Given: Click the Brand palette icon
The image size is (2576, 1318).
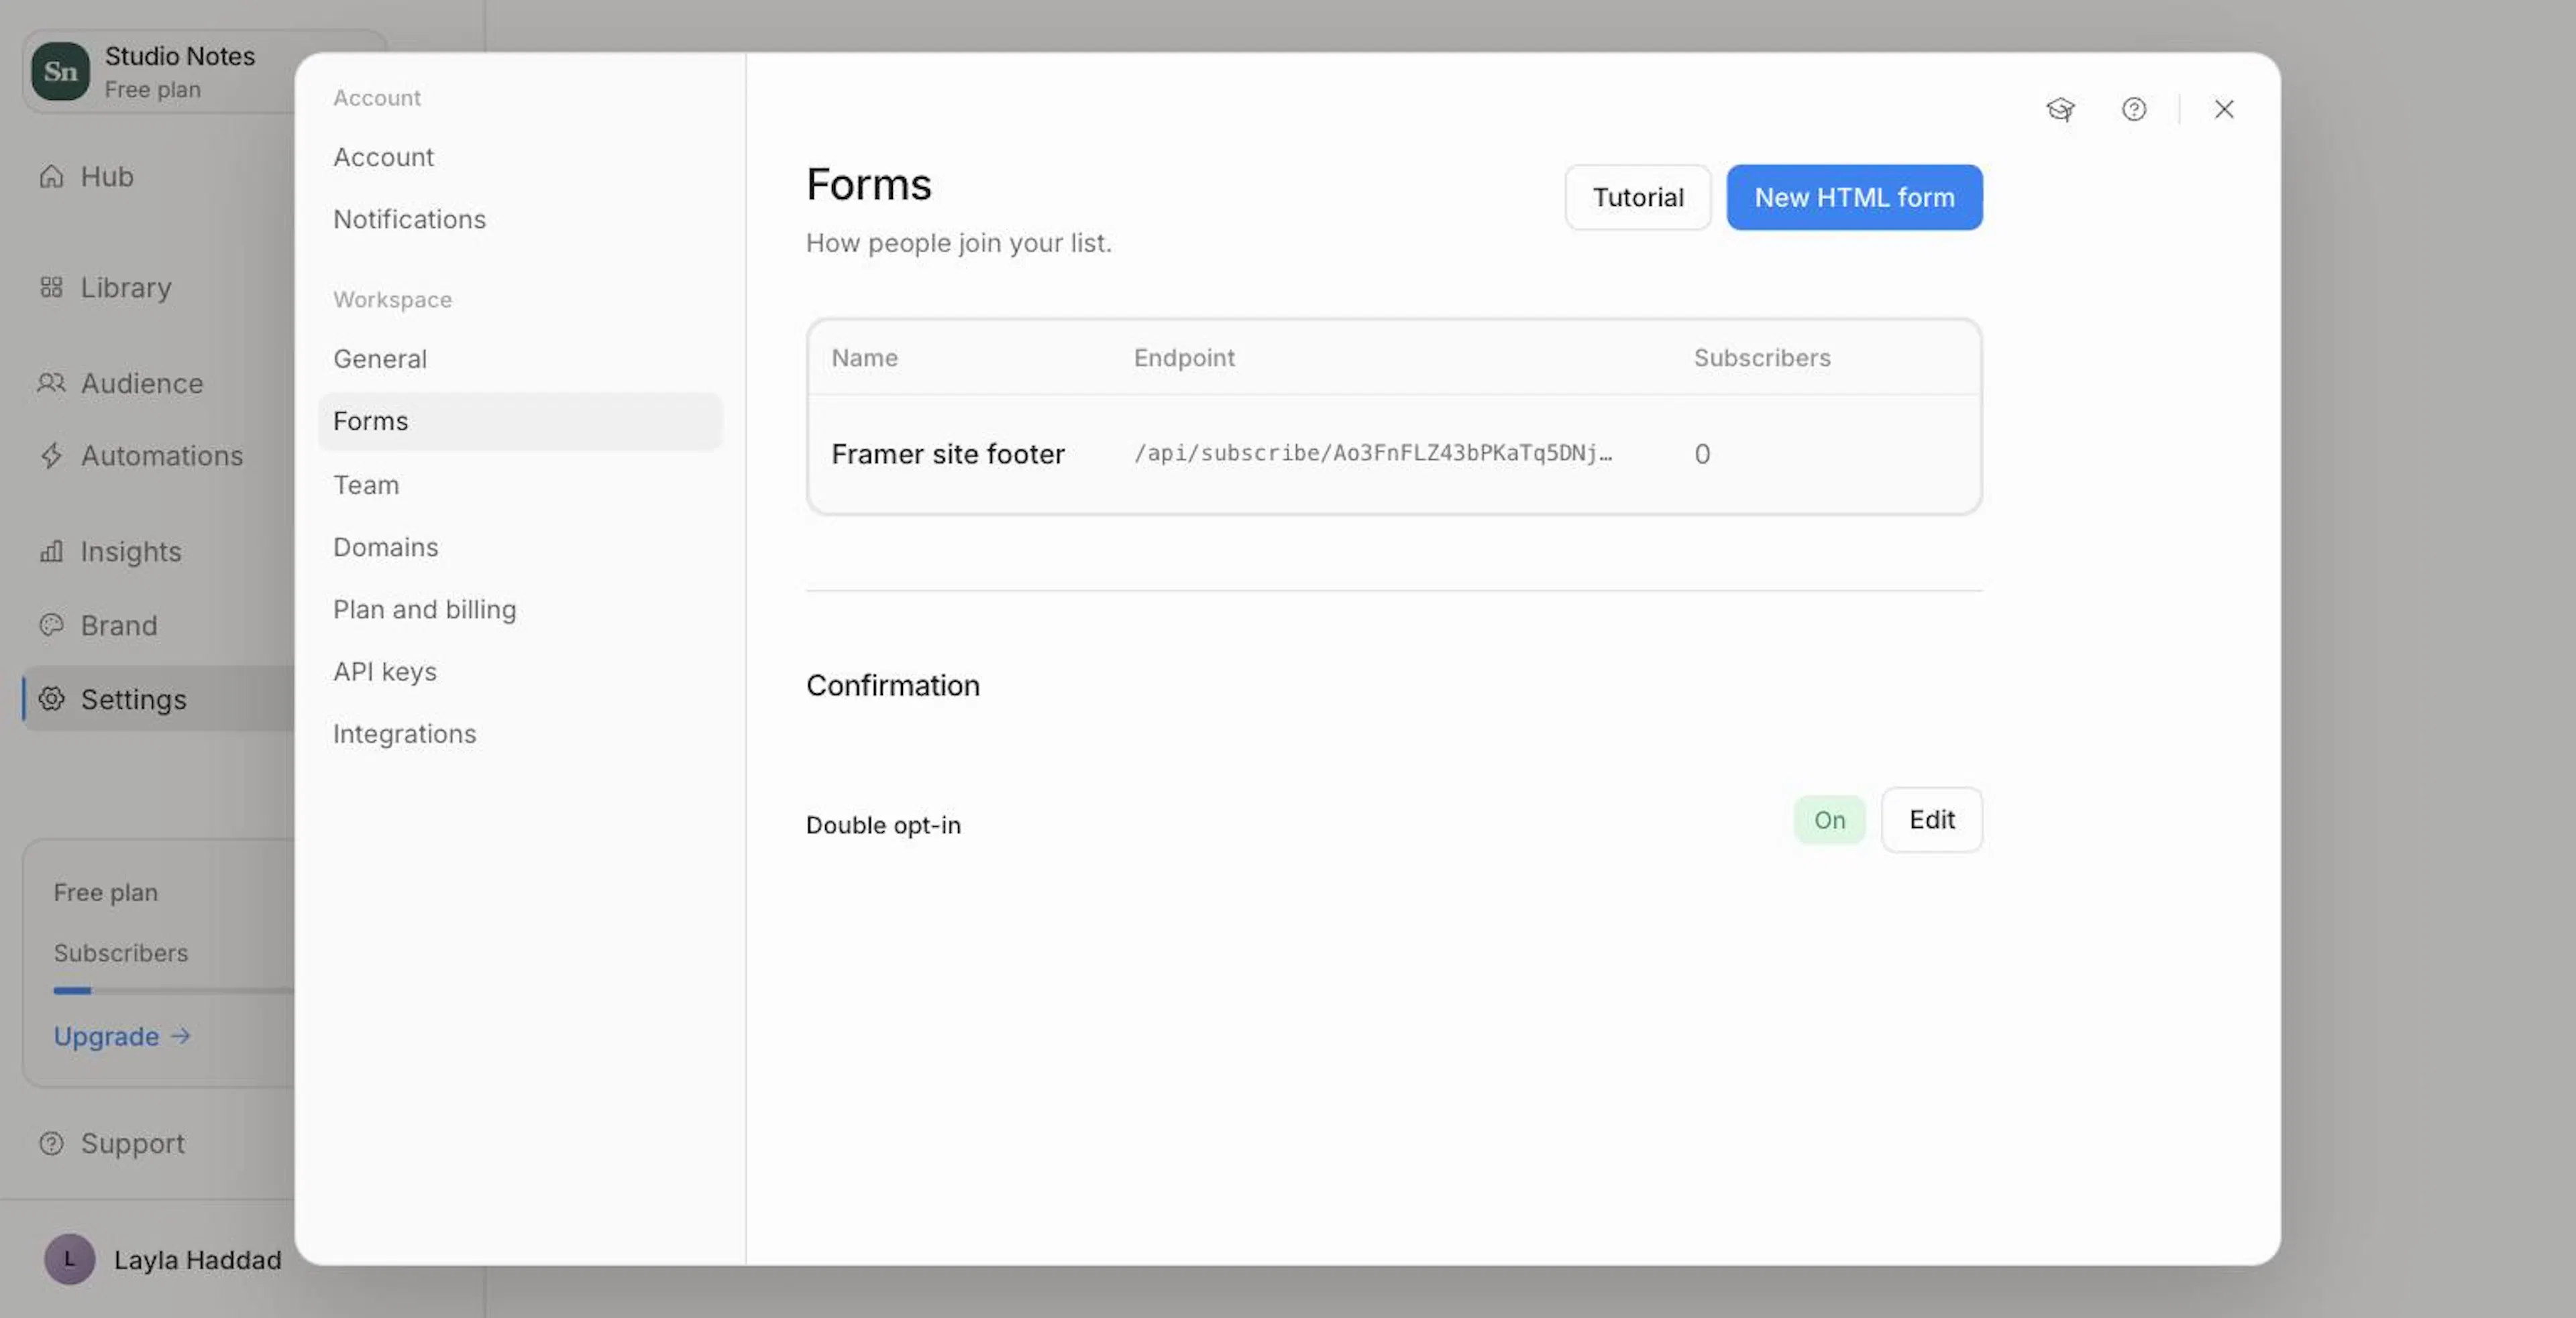Looking at the screenshot, I should tap(51, 625).
